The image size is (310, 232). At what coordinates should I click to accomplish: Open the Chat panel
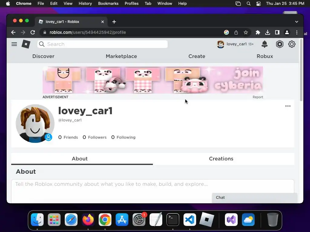coord(255,198)
